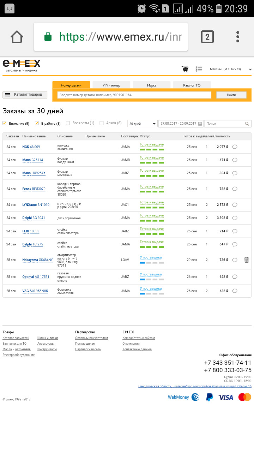Delete the Nakayama GS484NY order with trash icon
This screenshot has width=254, height=452.
pyautogui.click(x=247, y=260)
